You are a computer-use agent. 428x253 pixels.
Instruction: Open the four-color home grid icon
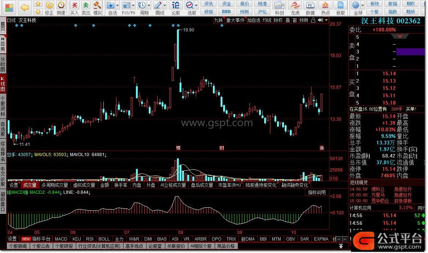pos(9,8)
